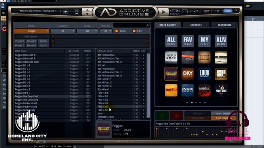Select Grid Search Preset B
264x148 pixels.
pyautogui.click(x=31, y=41)
